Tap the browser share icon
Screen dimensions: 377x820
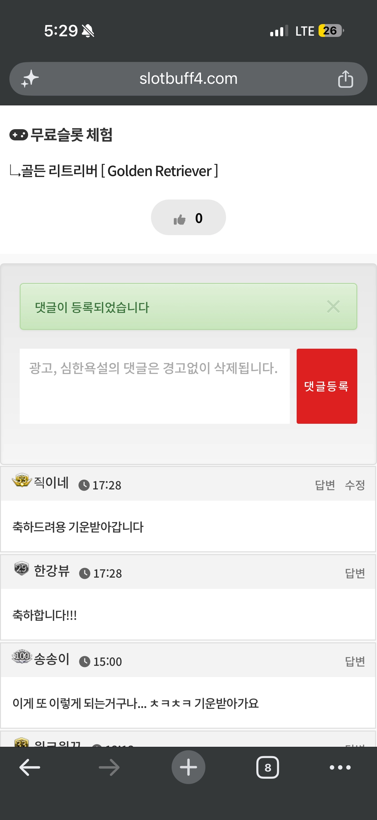pos(345,78)
